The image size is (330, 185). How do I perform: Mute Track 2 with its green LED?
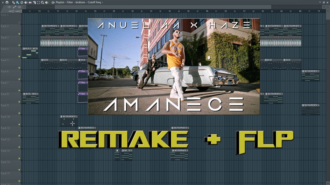19,34
